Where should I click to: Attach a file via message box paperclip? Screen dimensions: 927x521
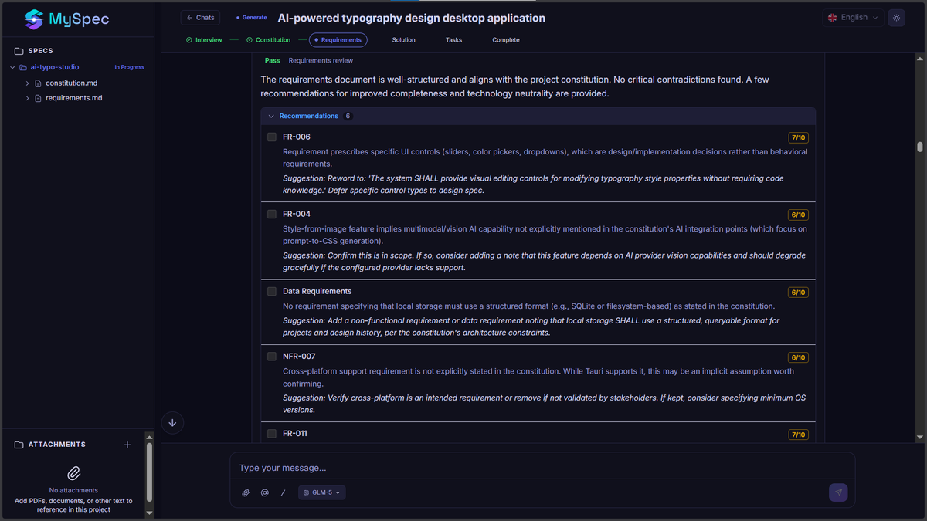(x=246, y=492)
